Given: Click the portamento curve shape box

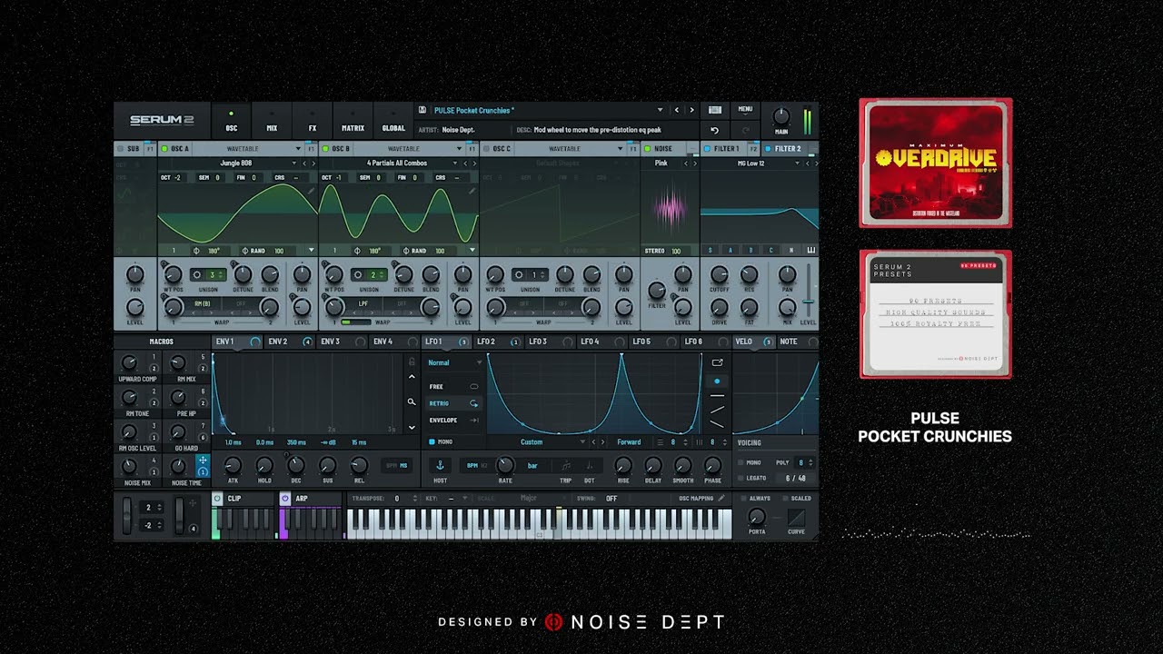Looking at the screenshot, I should click(x=796, y=518).
